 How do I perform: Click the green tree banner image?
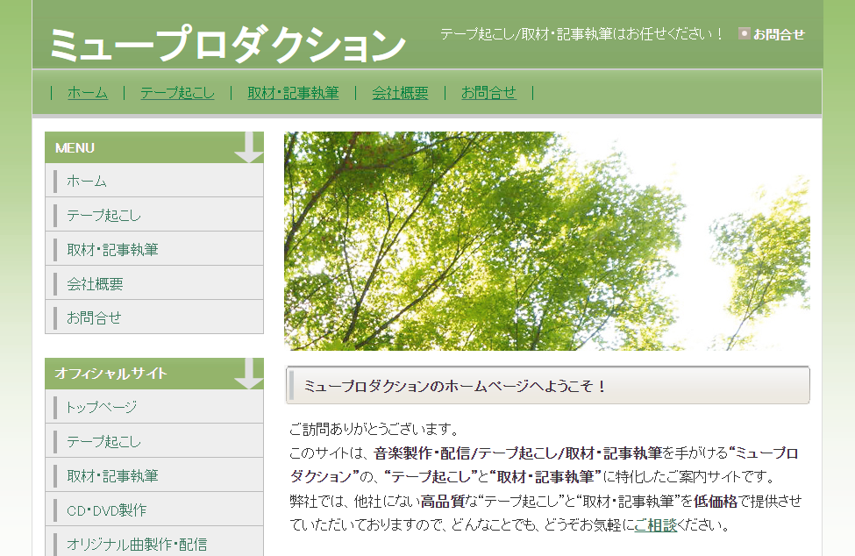click(x=546, y=241)
